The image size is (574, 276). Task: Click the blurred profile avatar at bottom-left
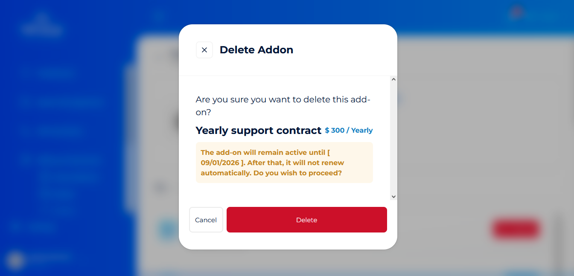[x=15, y=259]
